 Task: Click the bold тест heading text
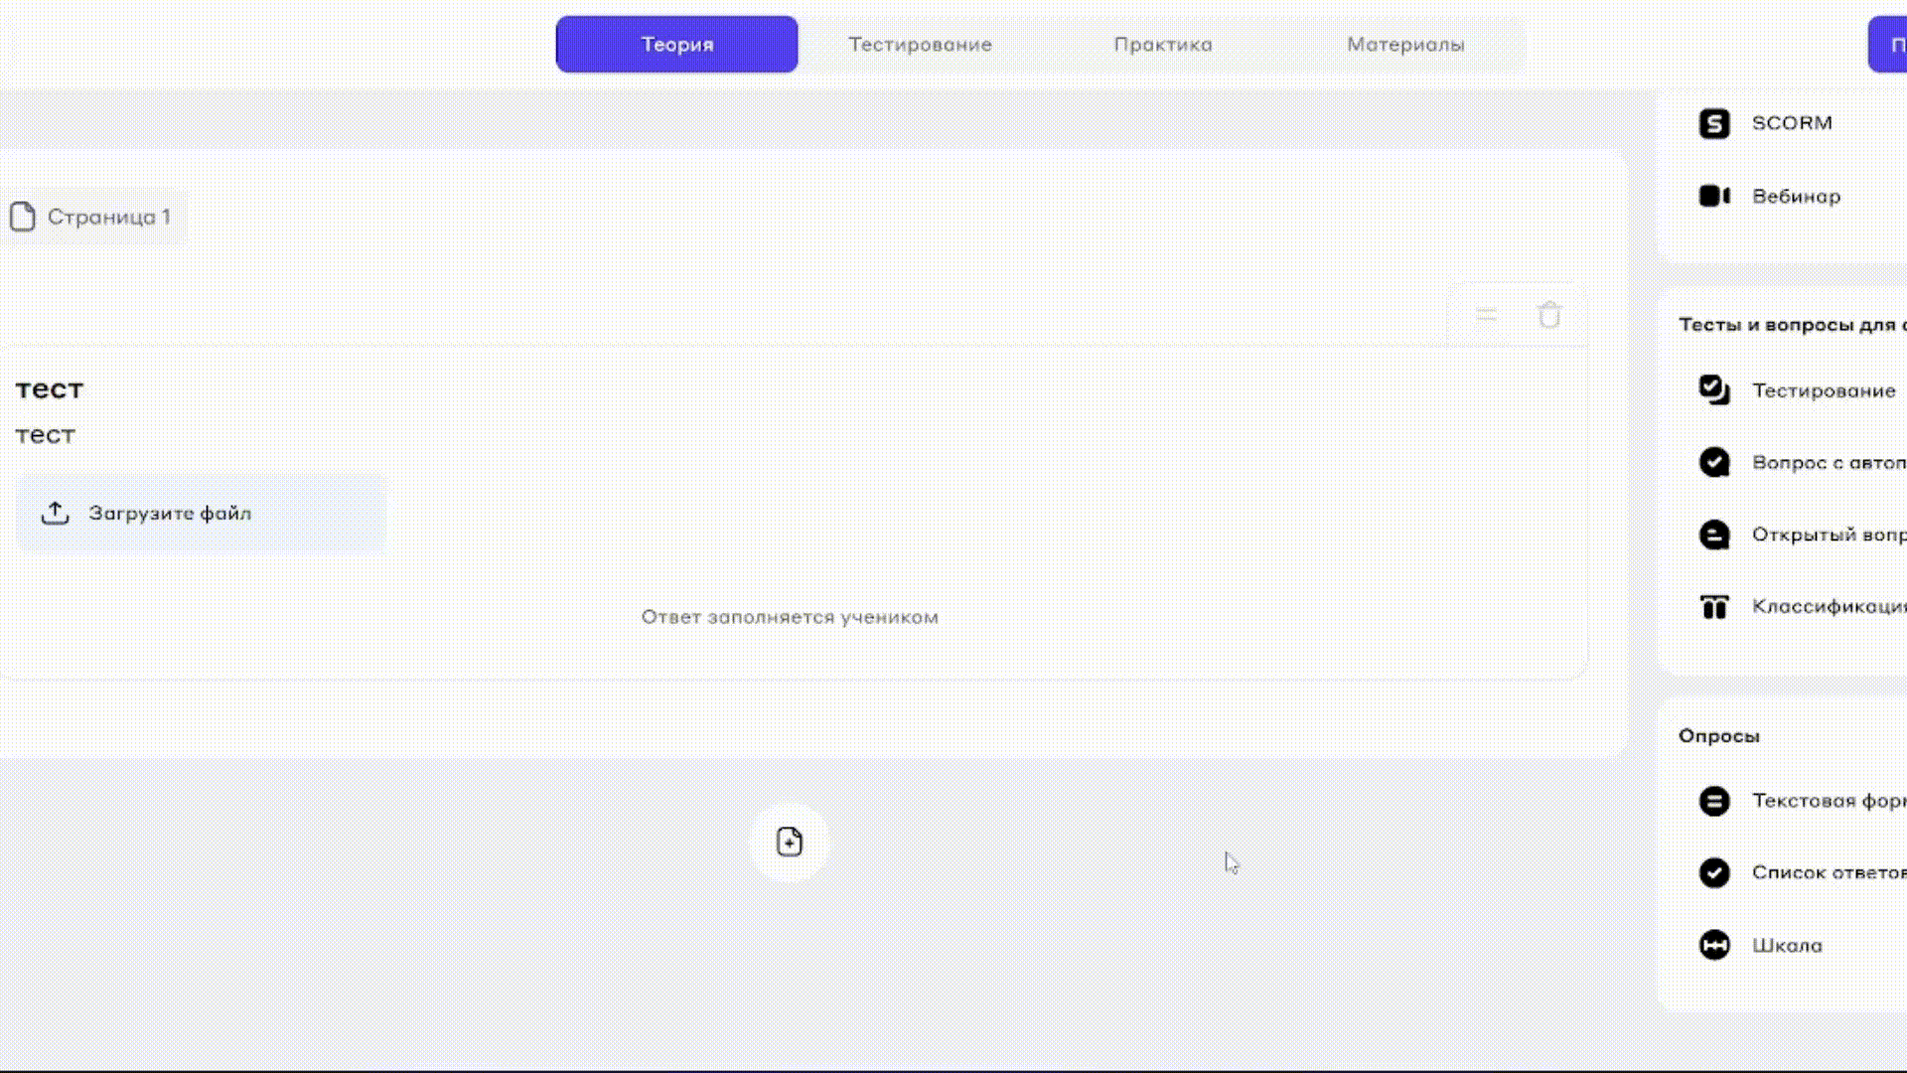tap(50, 389)
